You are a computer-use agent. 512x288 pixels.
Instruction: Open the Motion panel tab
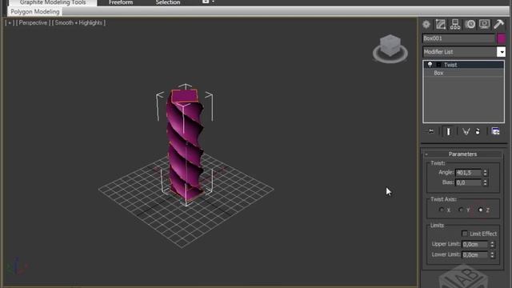point(470,24)
